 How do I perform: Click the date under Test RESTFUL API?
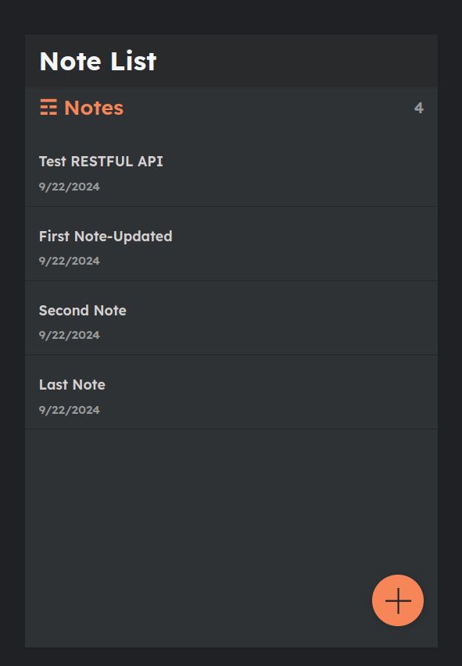click(x=70, y=187)
